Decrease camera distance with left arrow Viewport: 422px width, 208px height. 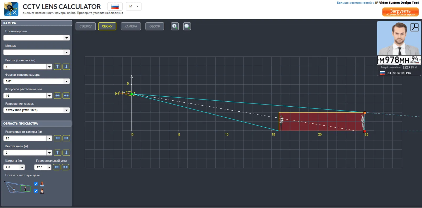(57, 138)
